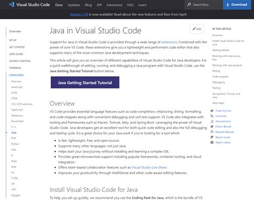
Task: Open the Docs menu item
Action: (x=59, y=5)
